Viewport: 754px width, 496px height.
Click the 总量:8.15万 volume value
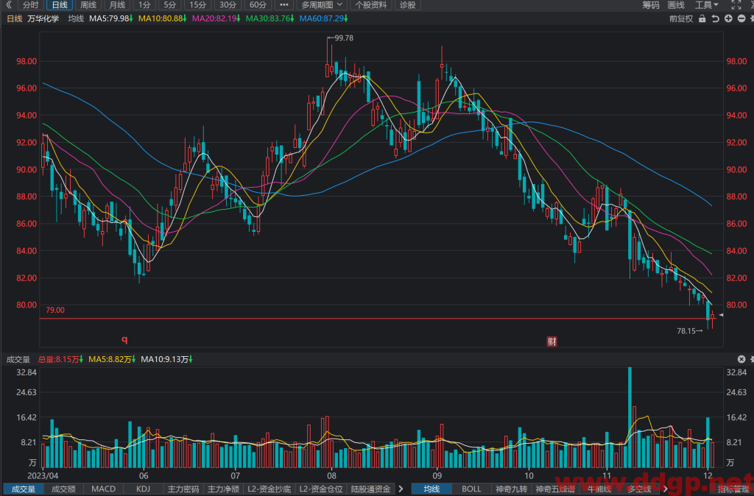61,360
